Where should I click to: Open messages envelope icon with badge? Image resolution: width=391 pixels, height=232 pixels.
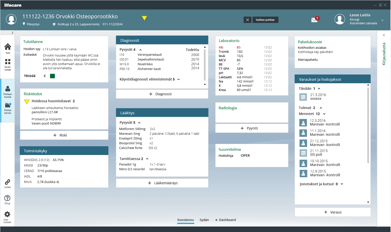point(315,19)
